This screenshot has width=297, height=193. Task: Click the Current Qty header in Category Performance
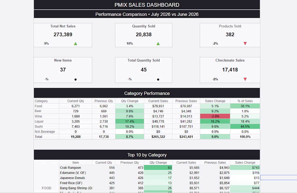(76, 101)
